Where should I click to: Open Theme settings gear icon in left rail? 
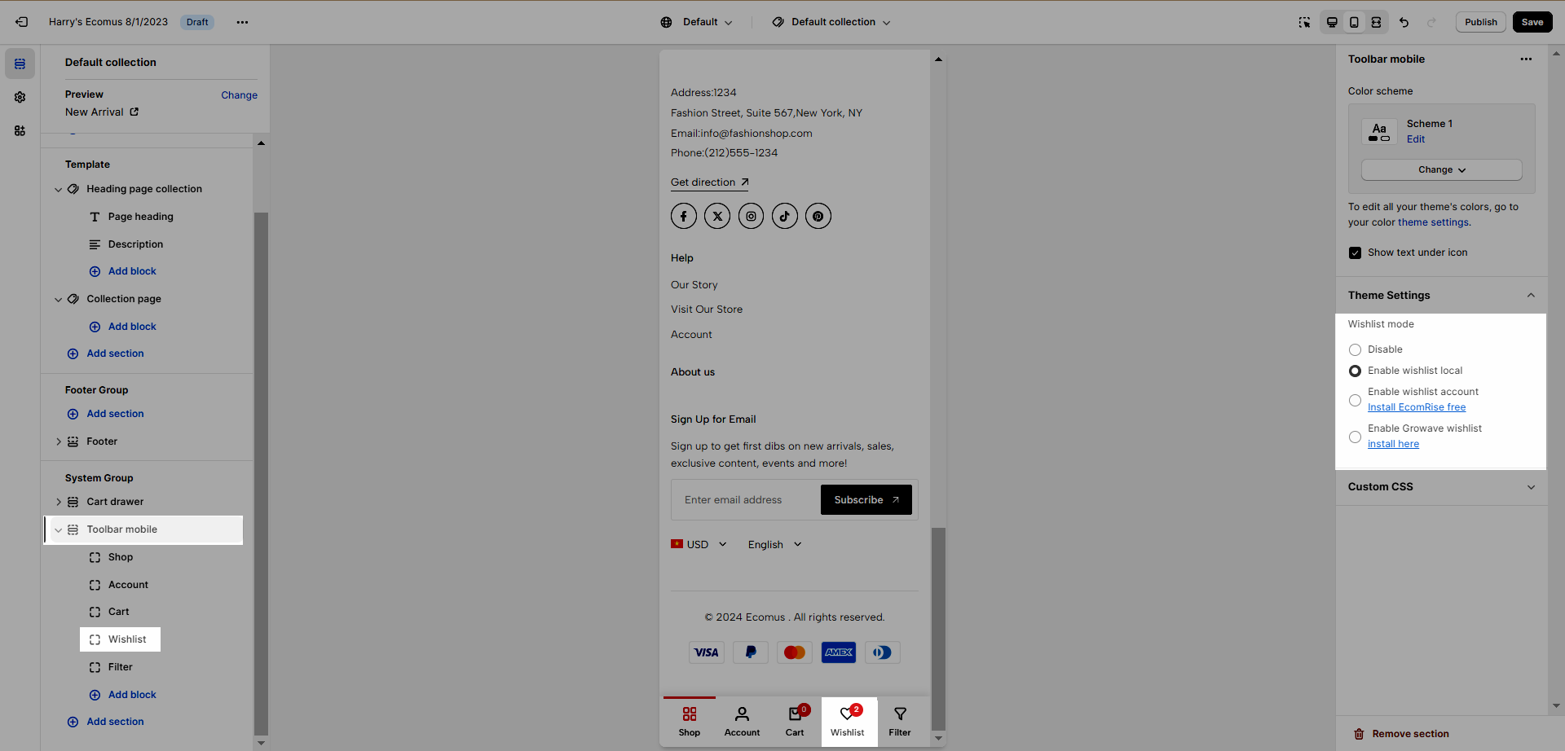point(20,97)
